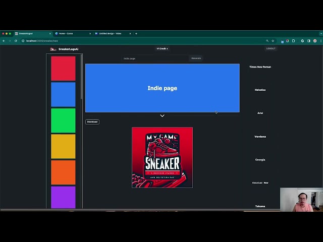Click the blue extension icon in toolbar

(x=282, y=41)
